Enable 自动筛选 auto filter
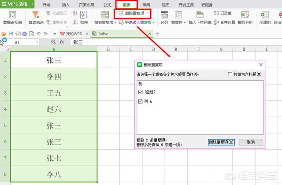The height and width of the screenshot is (185, 282). (36, 18)
